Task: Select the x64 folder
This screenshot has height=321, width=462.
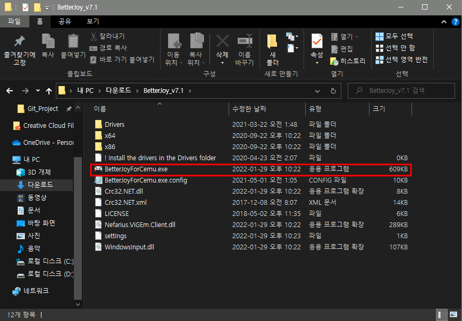Action: click(x=105, y=135)
